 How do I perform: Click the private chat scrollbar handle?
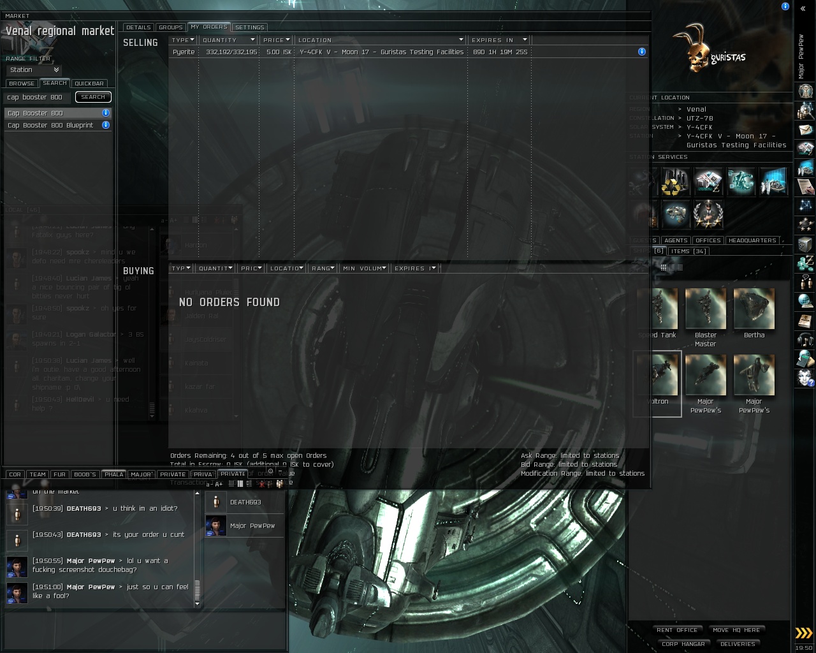[197, 589]
